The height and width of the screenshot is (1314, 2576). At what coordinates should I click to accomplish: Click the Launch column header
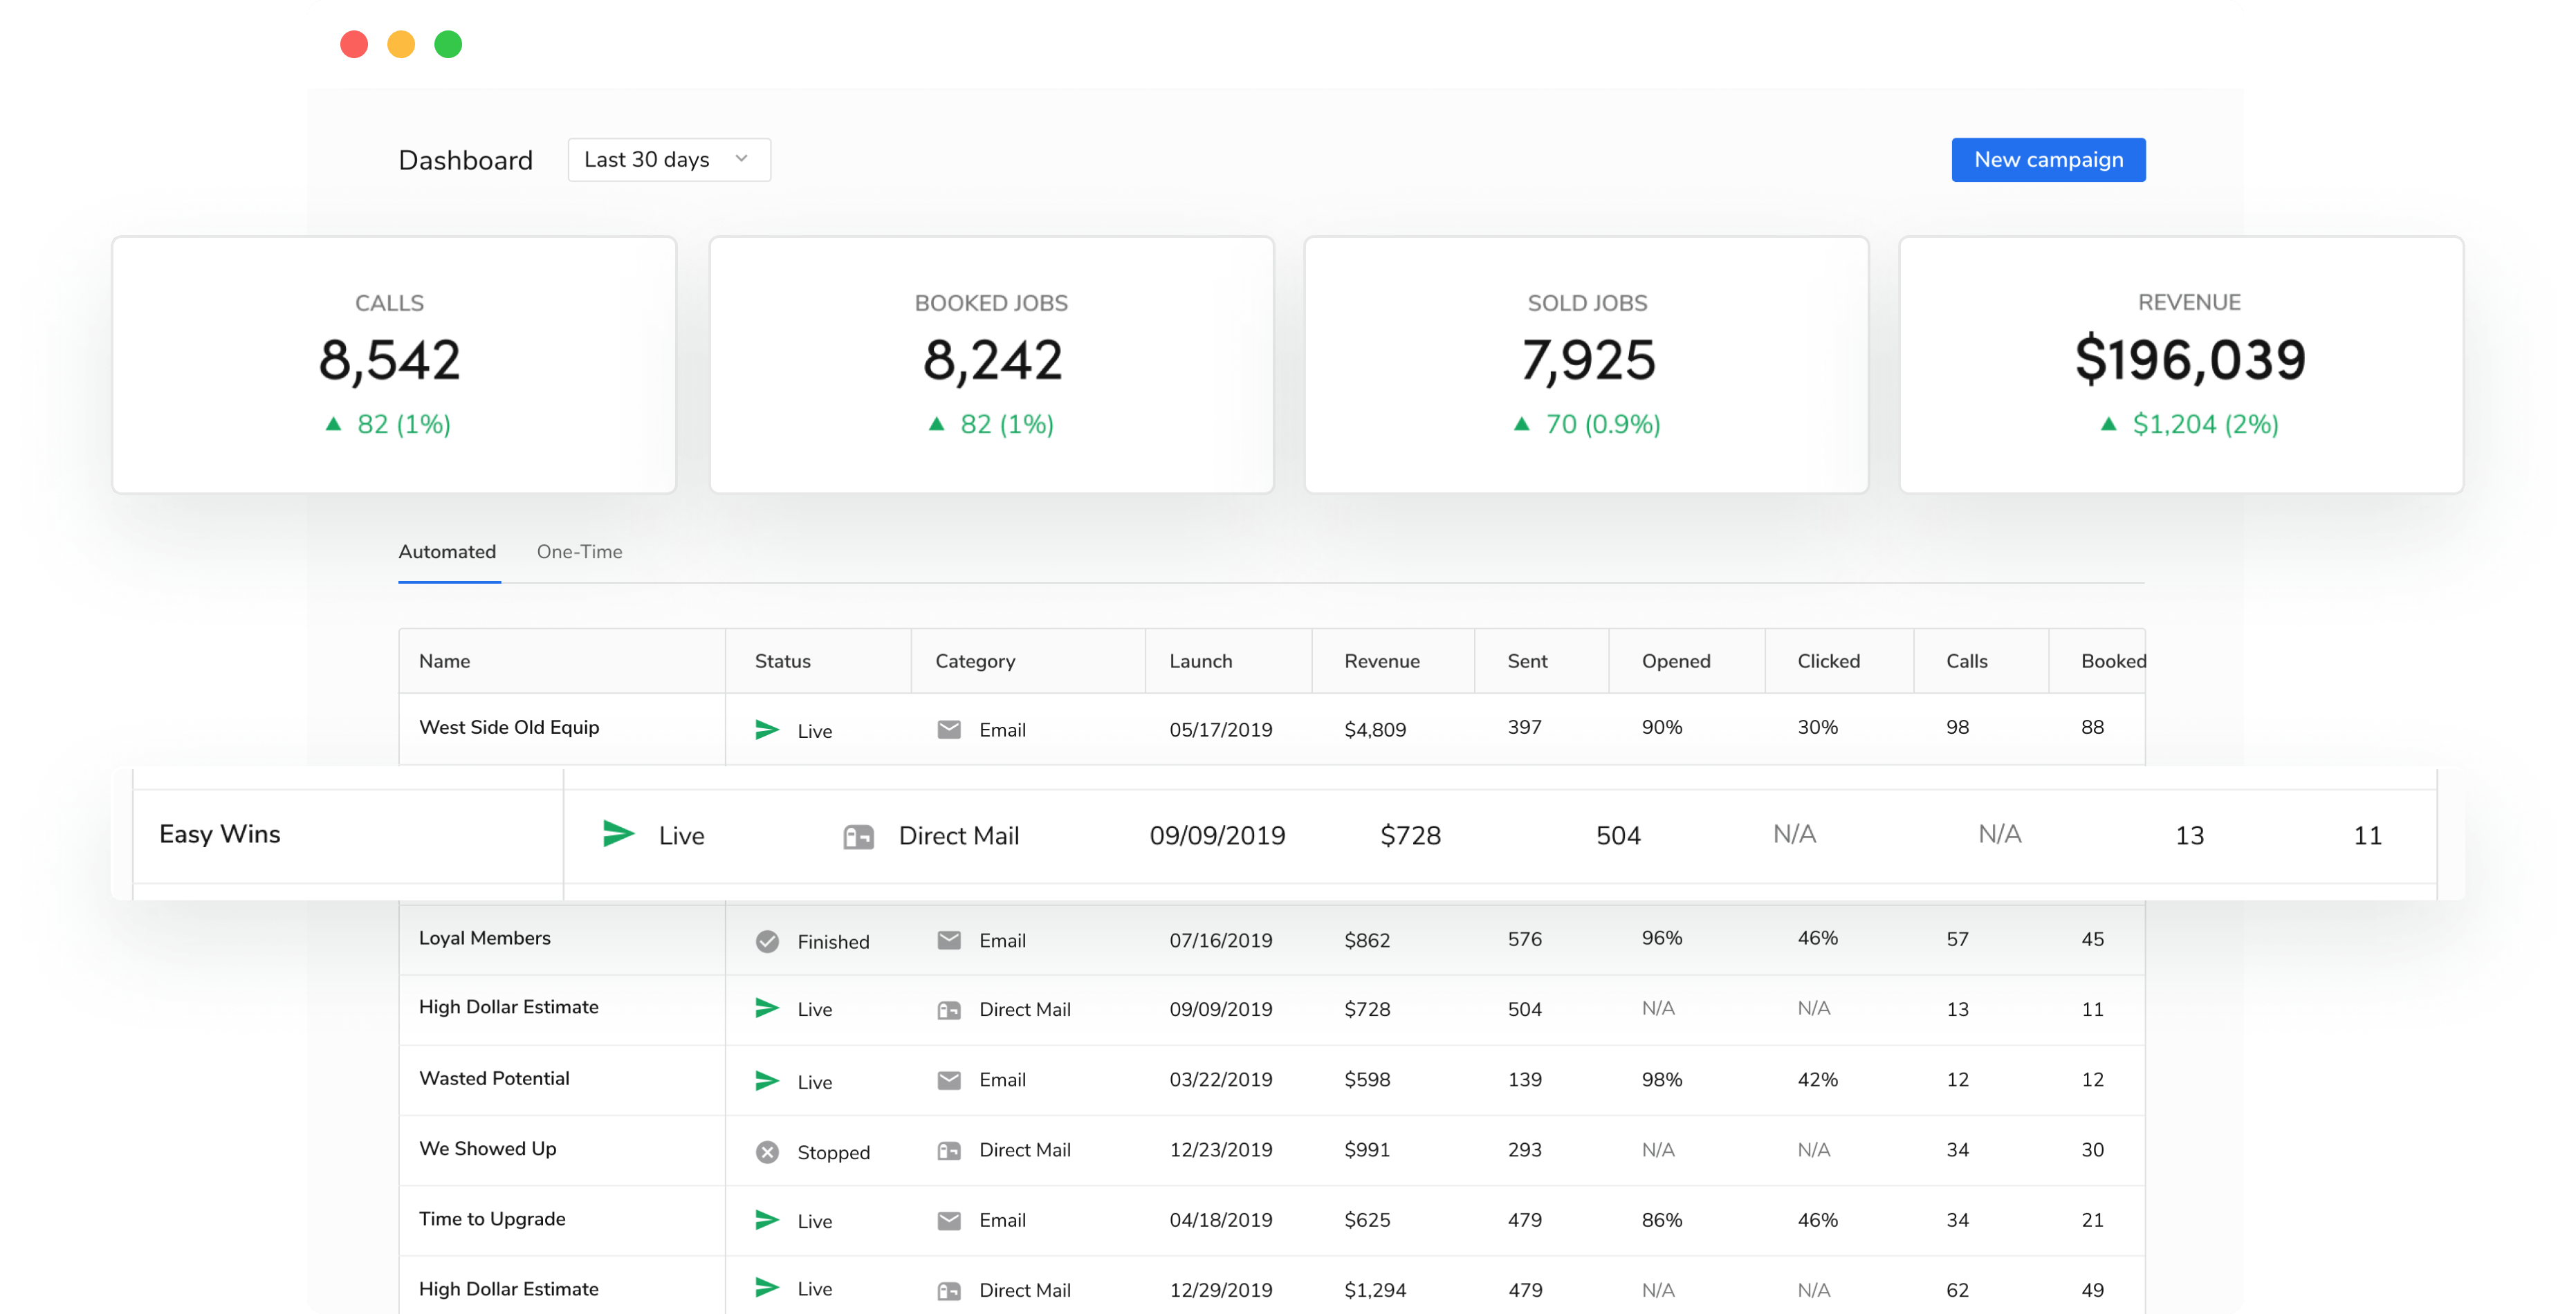point(1200,661)
